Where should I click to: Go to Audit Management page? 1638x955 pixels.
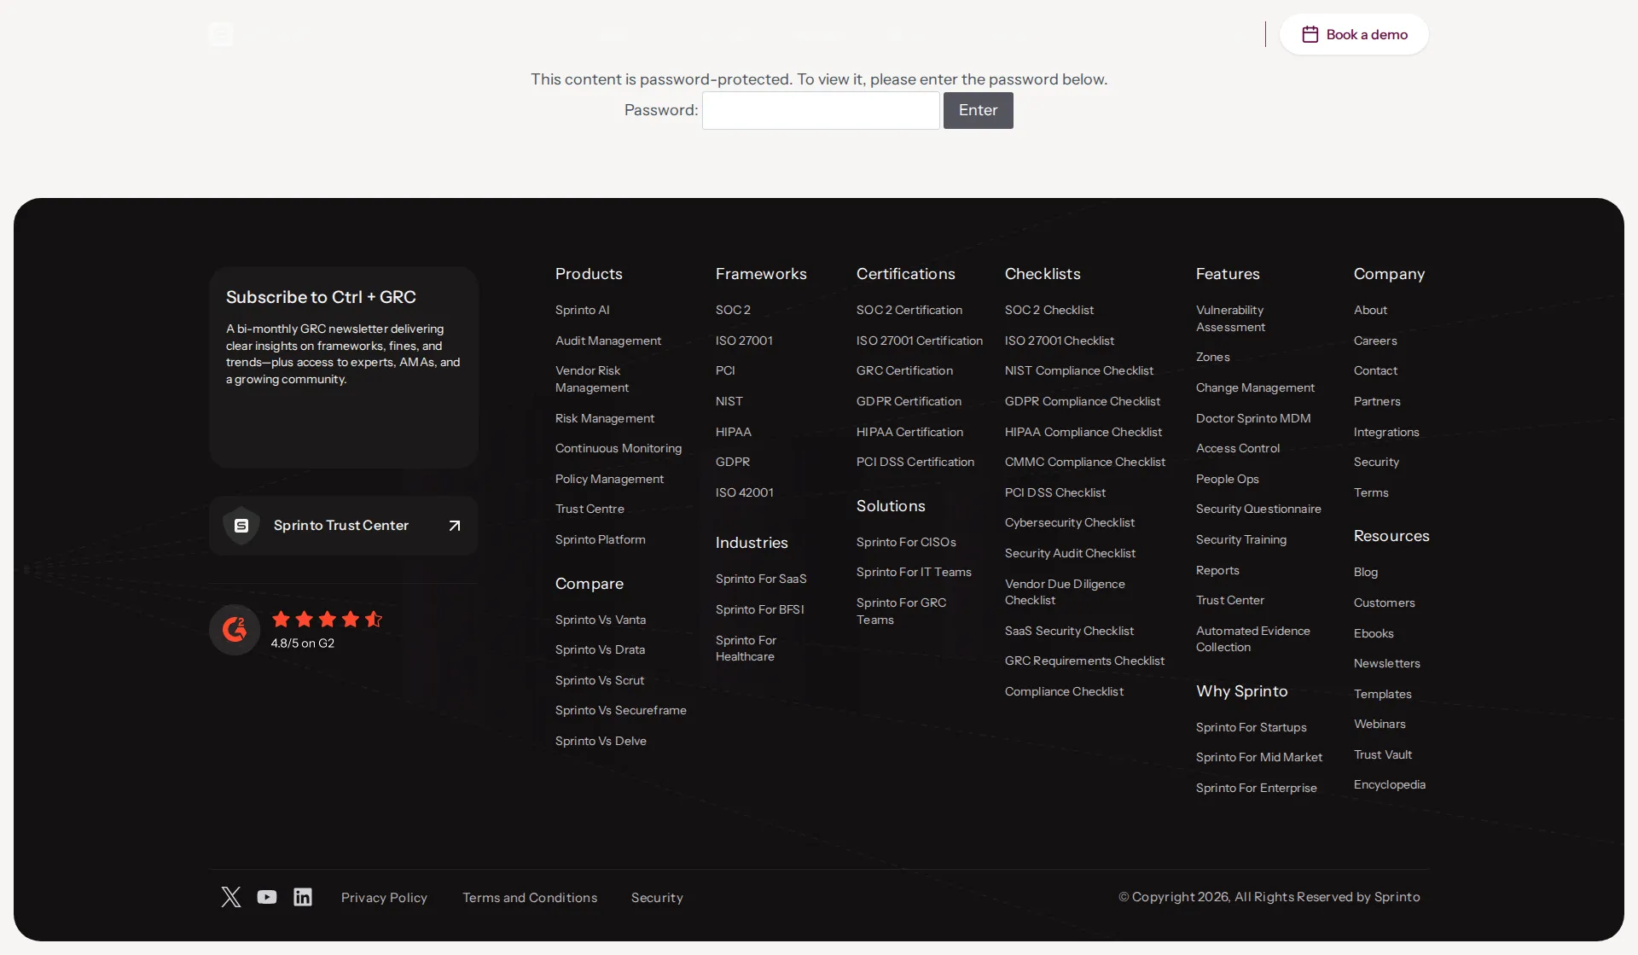[608, 341]
